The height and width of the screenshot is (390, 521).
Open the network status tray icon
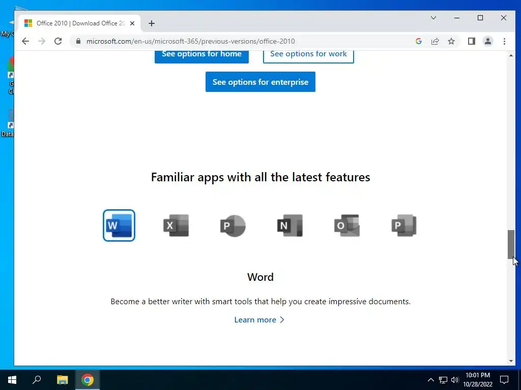pos(443,380)
